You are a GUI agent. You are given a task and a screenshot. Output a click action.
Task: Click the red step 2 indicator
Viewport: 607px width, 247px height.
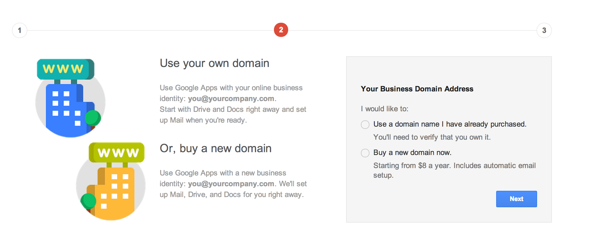coord(281,30)
